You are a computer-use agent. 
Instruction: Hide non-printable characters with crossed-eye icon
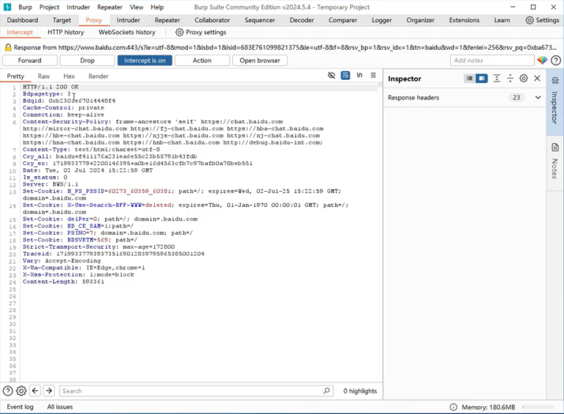331,76
